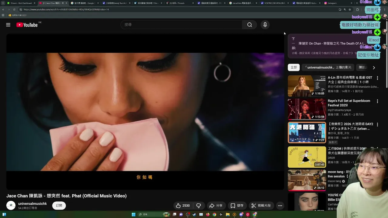The image size is (388, 218).
Task: Create clip with 剪輯片段 scissors button
Action: (261, 206)
